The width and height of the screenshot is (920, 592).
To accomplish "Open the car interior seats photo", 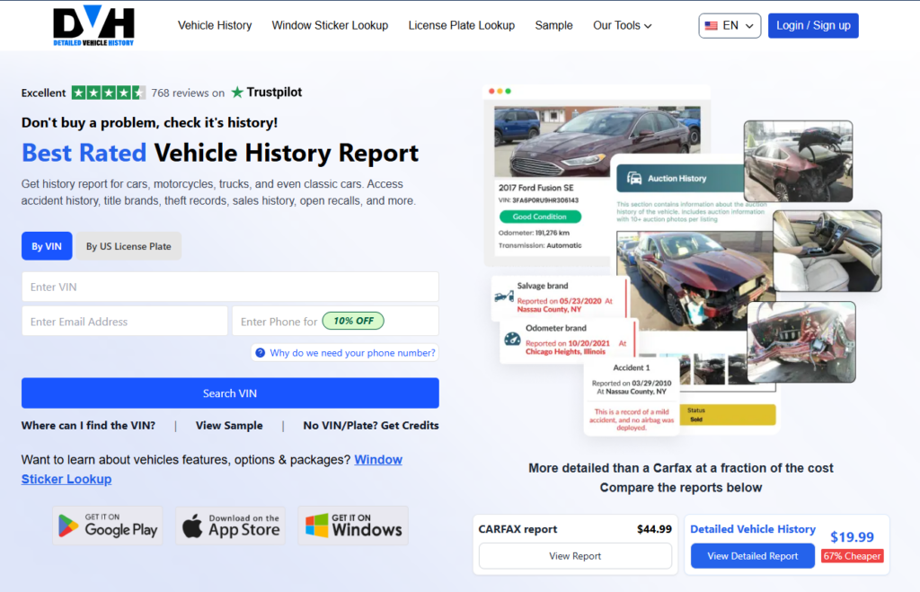I will coord(827,252).
